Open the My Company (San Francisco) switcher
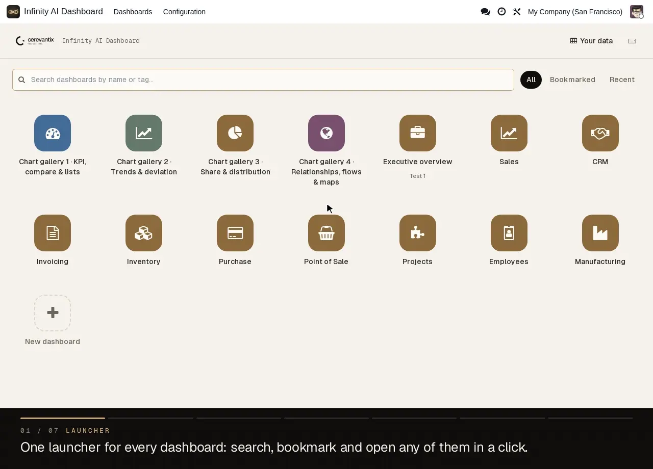The height and width of the screenshot is (469, 653). pyautogui.click(x=575, y=12)
